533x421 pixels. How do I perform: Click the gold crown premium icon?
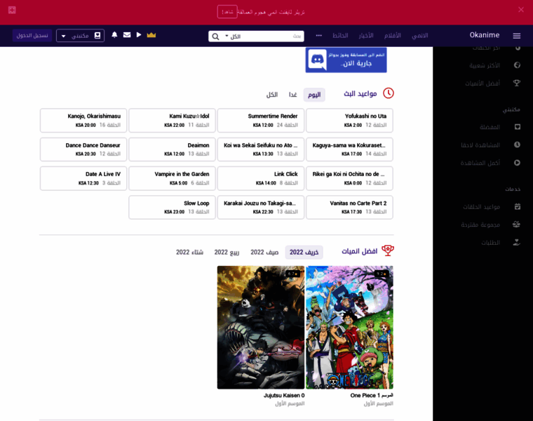(x=151, y=35)
